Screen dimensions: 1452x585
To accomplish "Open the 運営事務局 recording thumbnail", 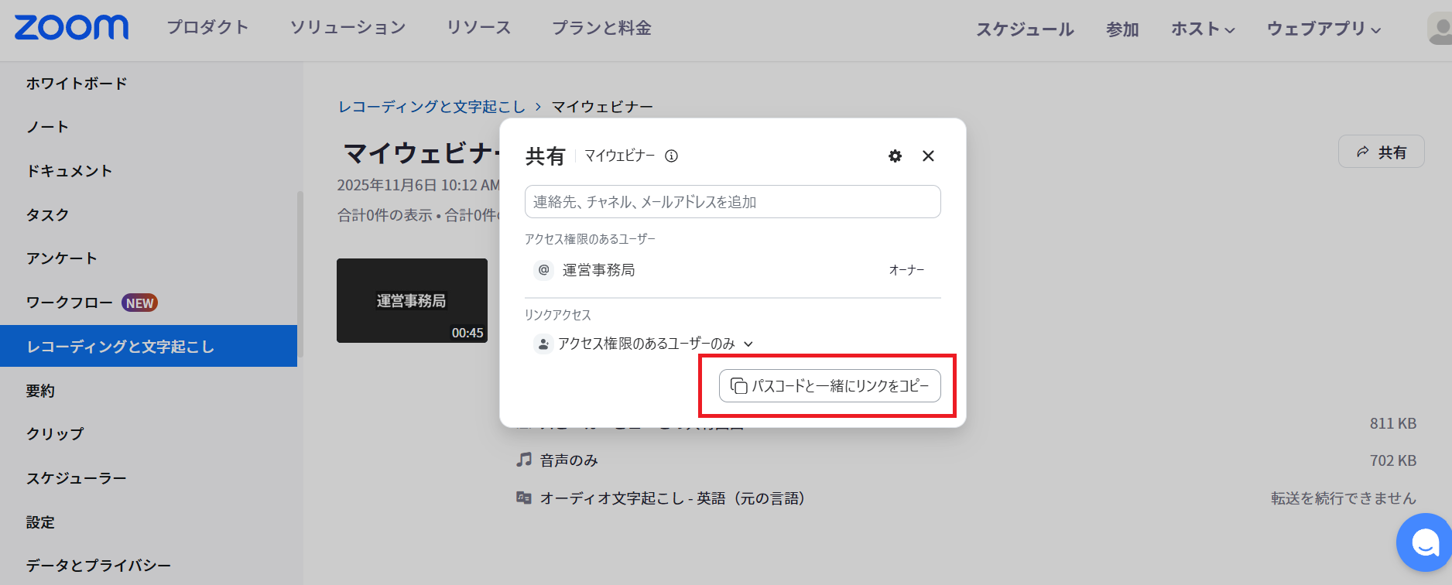I will coord(412,300).
